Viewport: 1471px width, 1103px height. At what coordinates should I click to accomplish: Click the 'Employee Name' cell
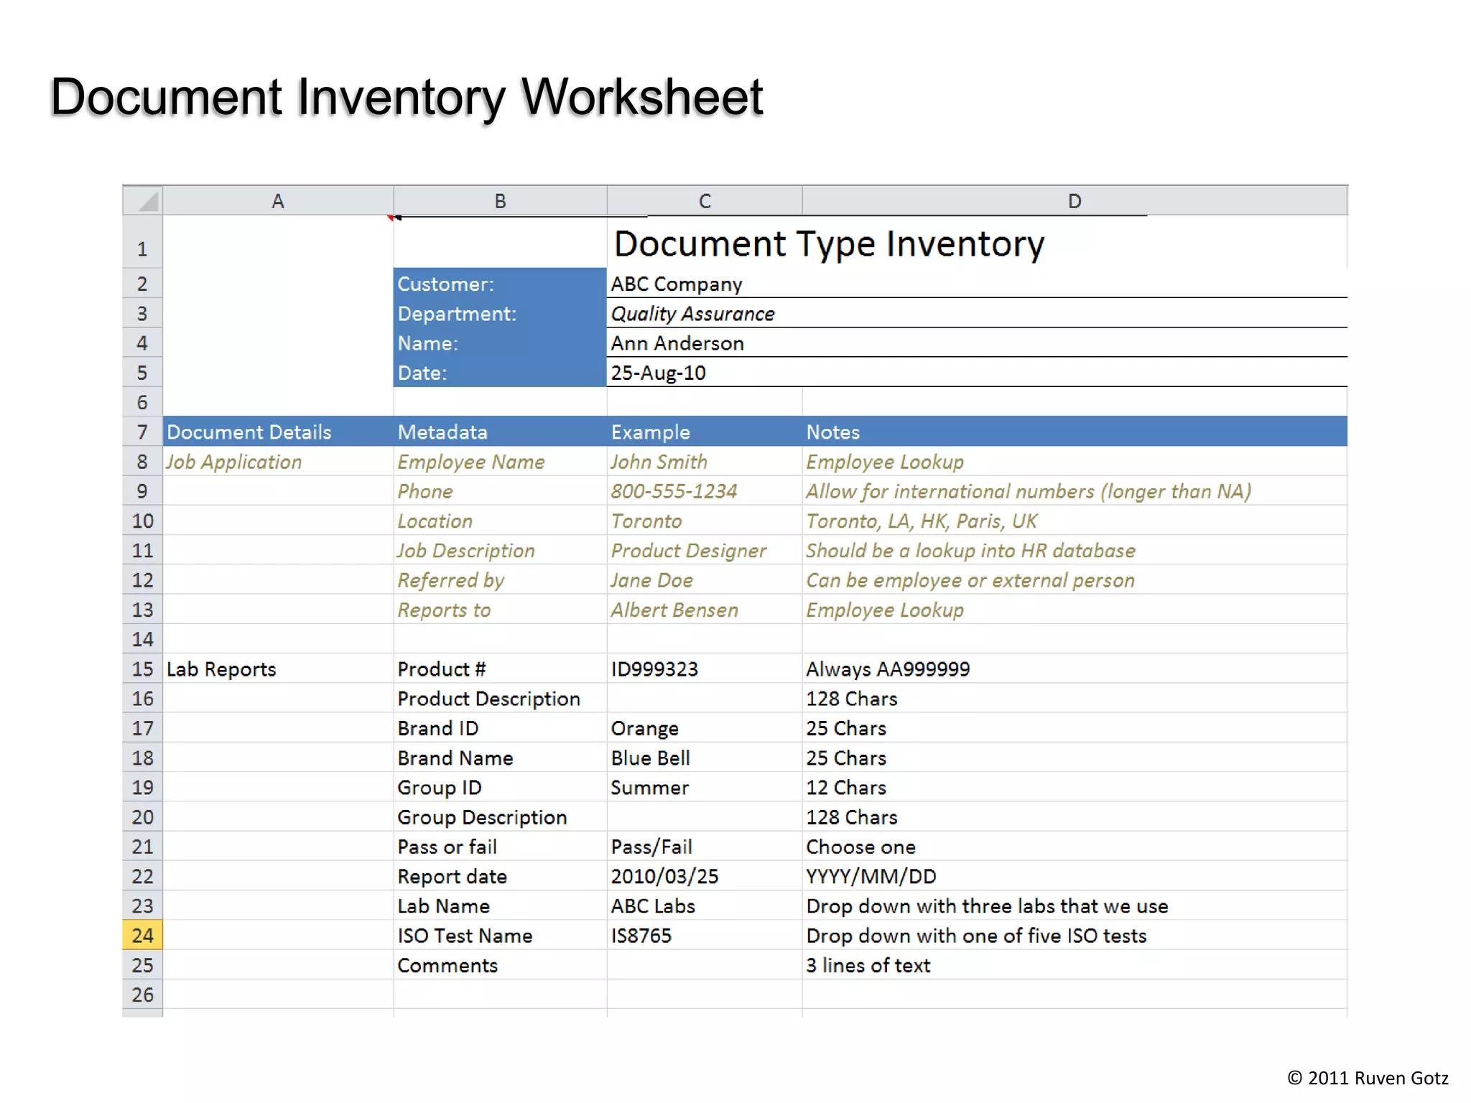(500, 462)
